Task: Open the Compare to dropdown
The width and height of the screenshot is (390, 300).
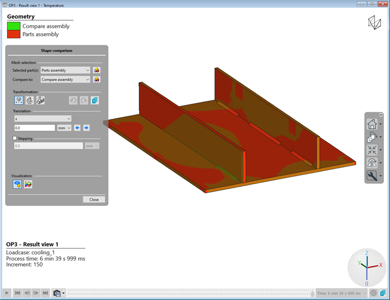Action: [66, 80]
